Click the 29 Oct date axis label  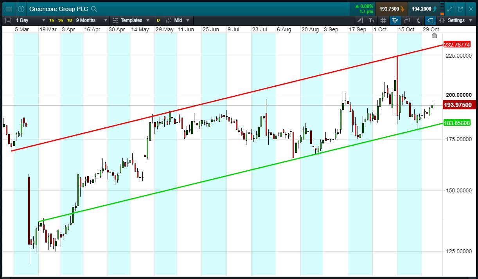(x=431, y=29)
